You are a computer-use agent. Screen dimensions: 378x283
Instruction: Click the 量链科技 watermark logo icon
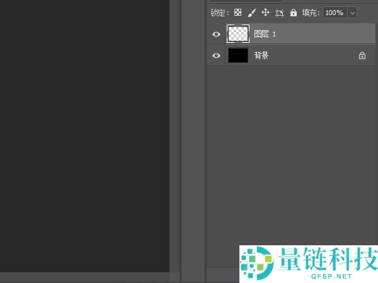click(x=256, y=263)
